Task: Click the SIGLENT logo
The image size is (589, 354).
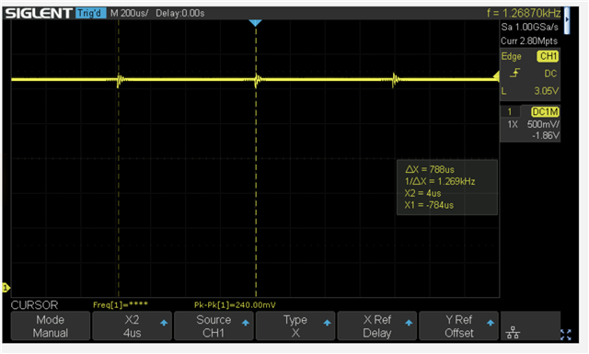Action: click(x=39, y=13)
